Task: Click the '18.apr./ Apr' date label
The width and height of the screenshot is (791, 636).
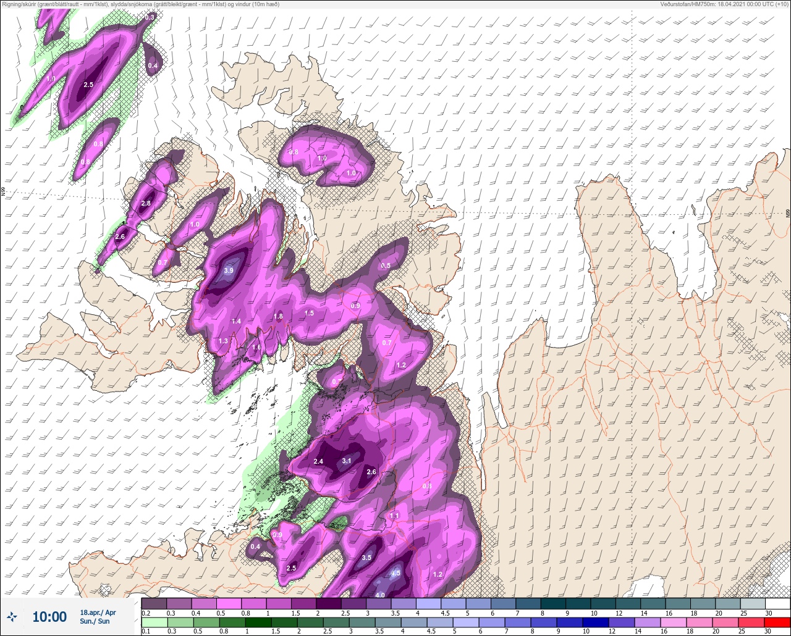Action: 98,612
